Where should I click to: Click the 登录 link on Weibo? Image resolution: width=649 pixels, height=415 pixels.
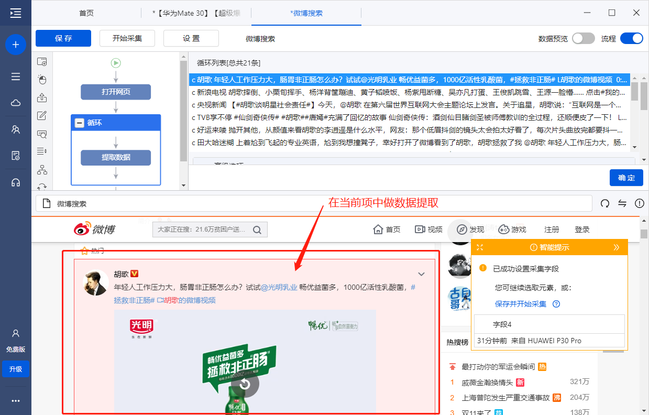(x=582, y=230)
